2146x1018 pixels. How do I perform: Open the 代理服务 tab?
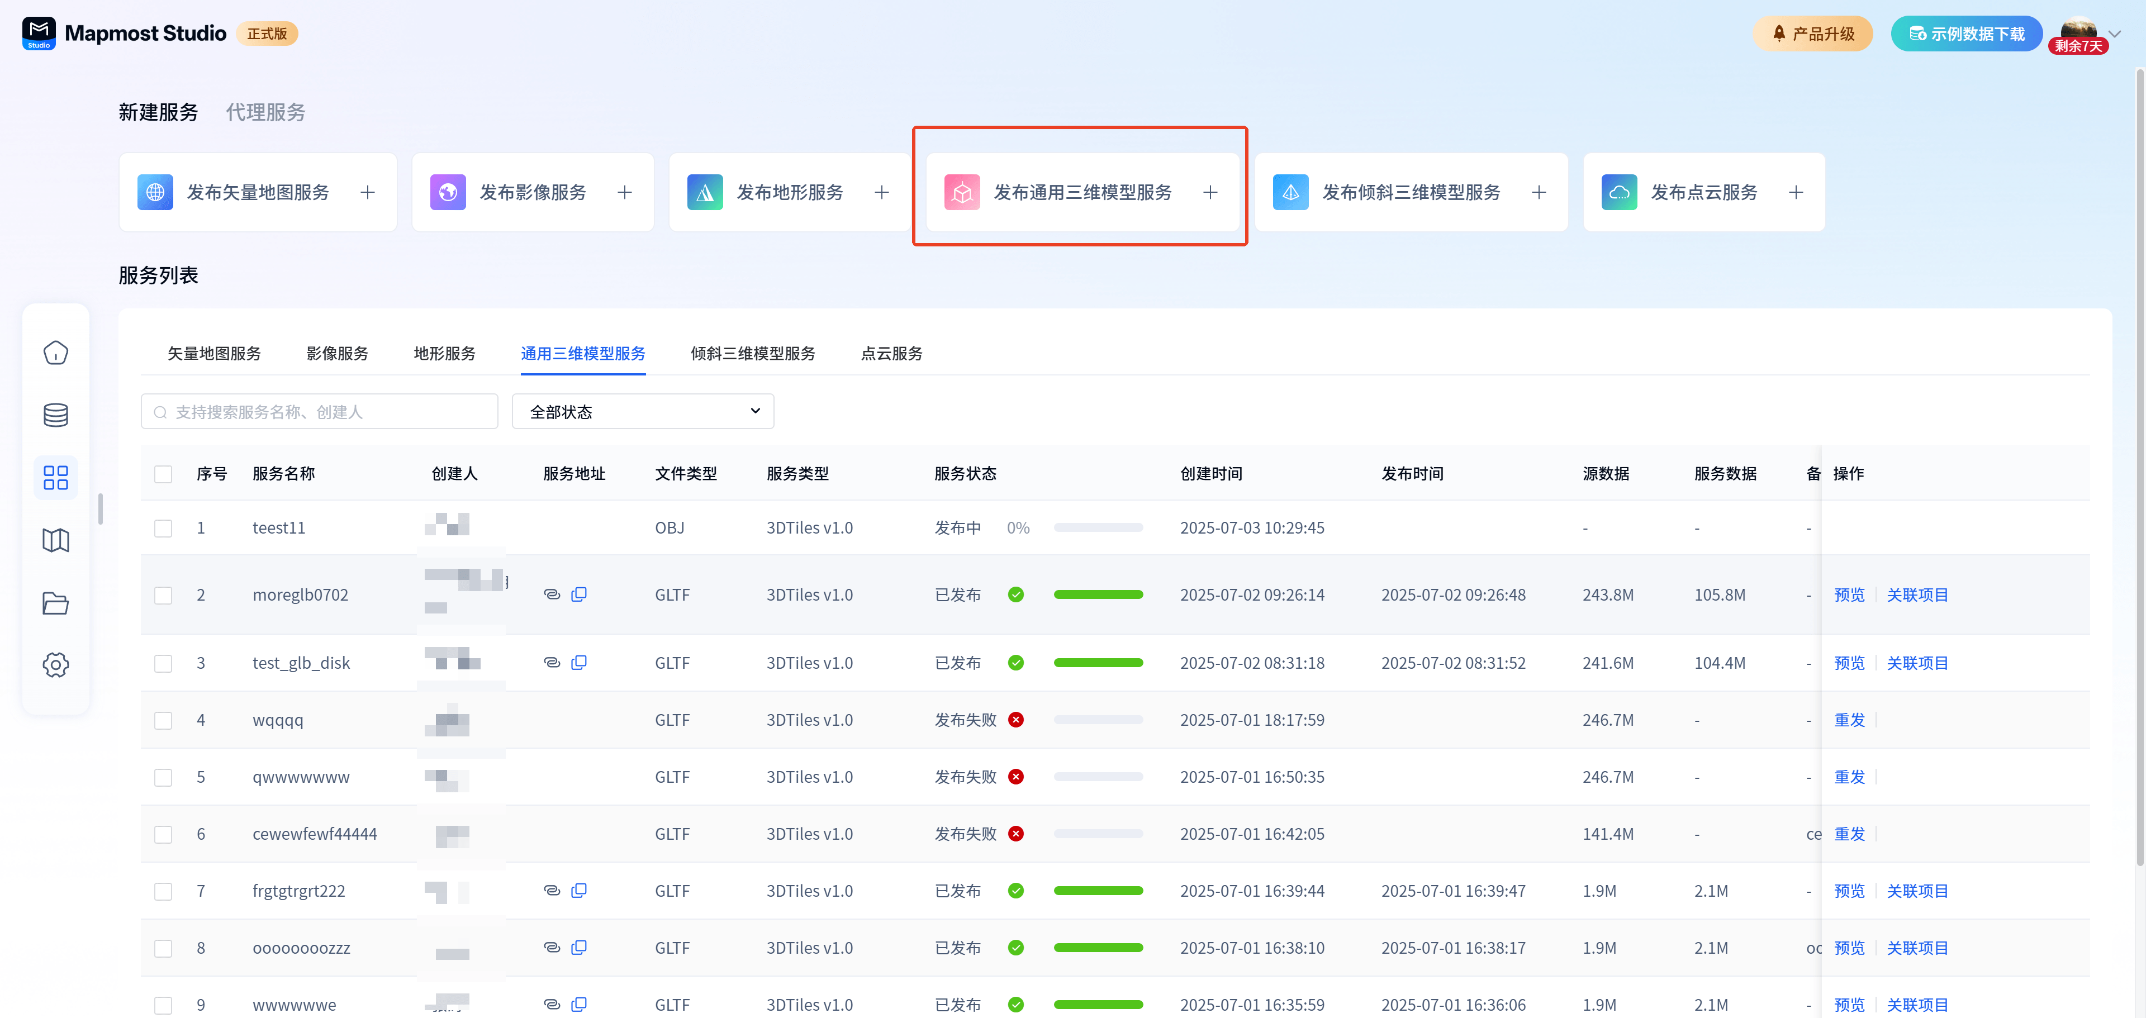266,112
